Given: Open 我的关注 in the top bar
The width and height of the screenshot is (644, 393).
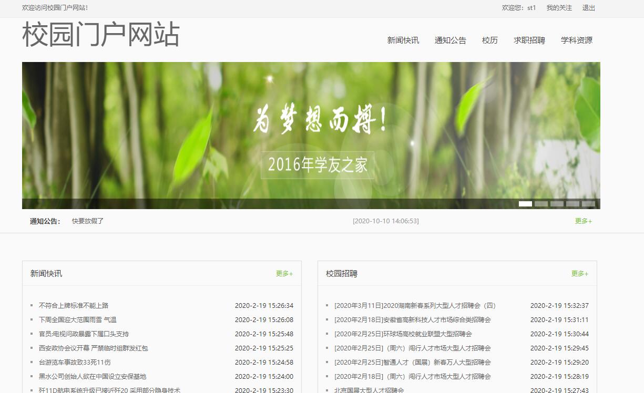Looking at the screenshot, I should point(558,8).
